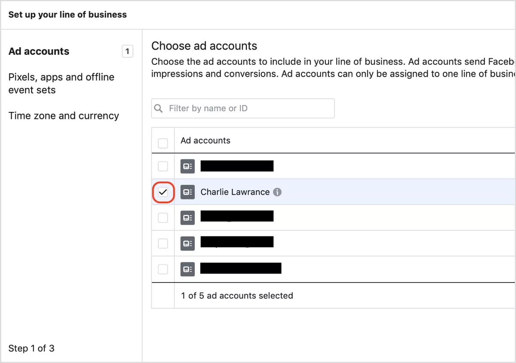Go to Time zone and currency step
Image resolution: width=516 pixels, height=363 pixels.
(64, 116)
